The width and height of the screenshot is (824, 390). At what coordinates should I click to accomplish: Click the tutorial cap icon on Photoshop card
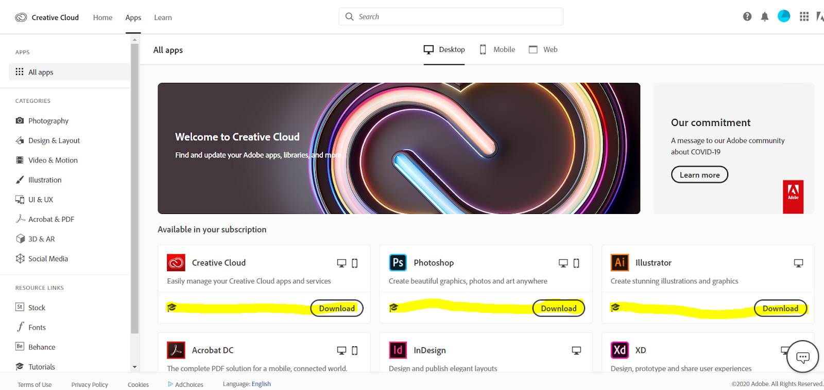393,308
